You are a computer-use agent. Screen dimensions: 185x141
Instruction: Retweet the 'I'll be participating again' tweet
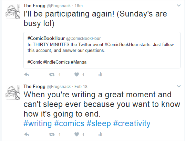(x=52, y=75)
